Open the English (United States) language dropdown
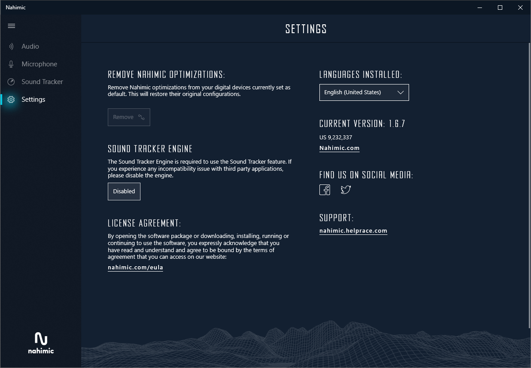The image size is (531, 368). click(x=364, y=92)
